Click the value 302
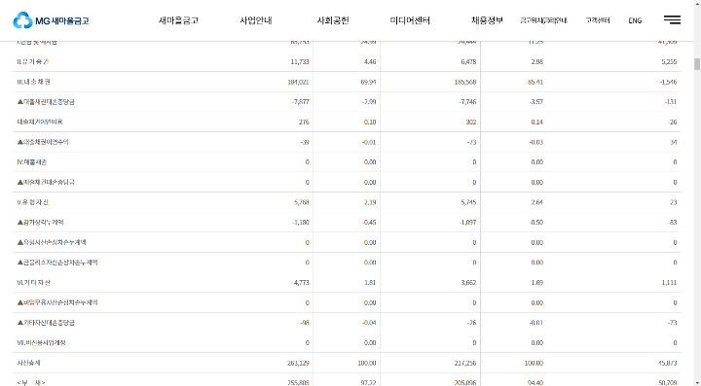This screenshot has height=386, width=701. (471, 122)
